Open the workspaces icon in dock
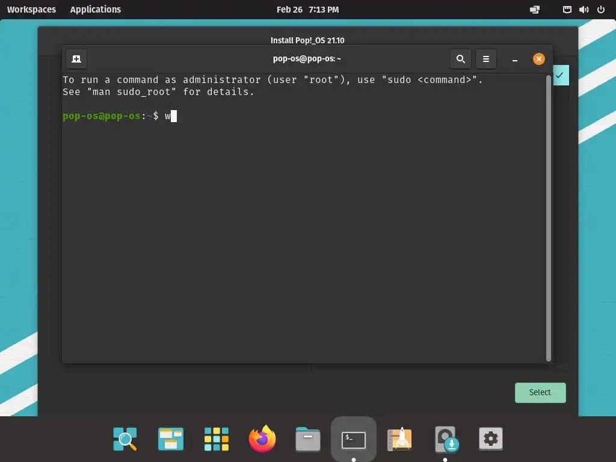The width and height of the screenshot is (616, 462). pos(170,439)
